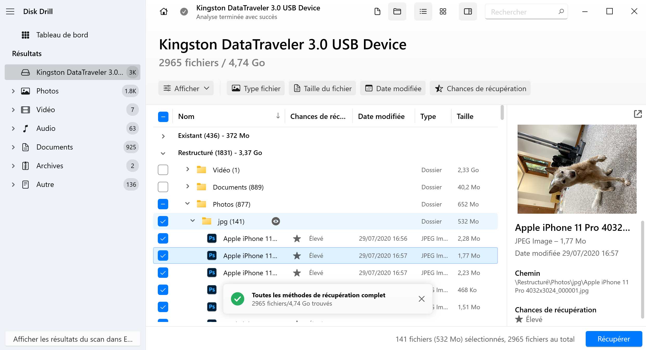Viewport: 646px width, 350px height.
Task: Check the Documents (889) folder checkbox
Action: click(x=163, y=187)
